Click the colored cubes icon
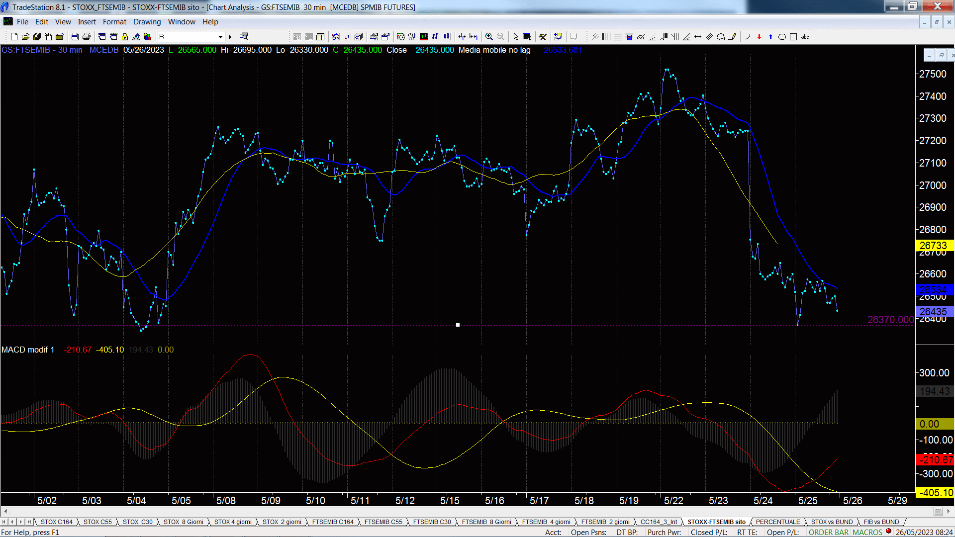The height and width of the screenshot is (537, 955). (147, 37)
